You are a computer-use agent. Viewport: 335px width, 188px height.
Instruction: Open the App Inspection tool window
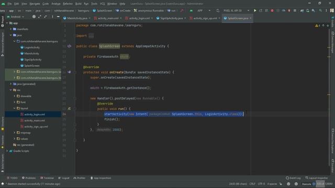click(x=100, y=178)
